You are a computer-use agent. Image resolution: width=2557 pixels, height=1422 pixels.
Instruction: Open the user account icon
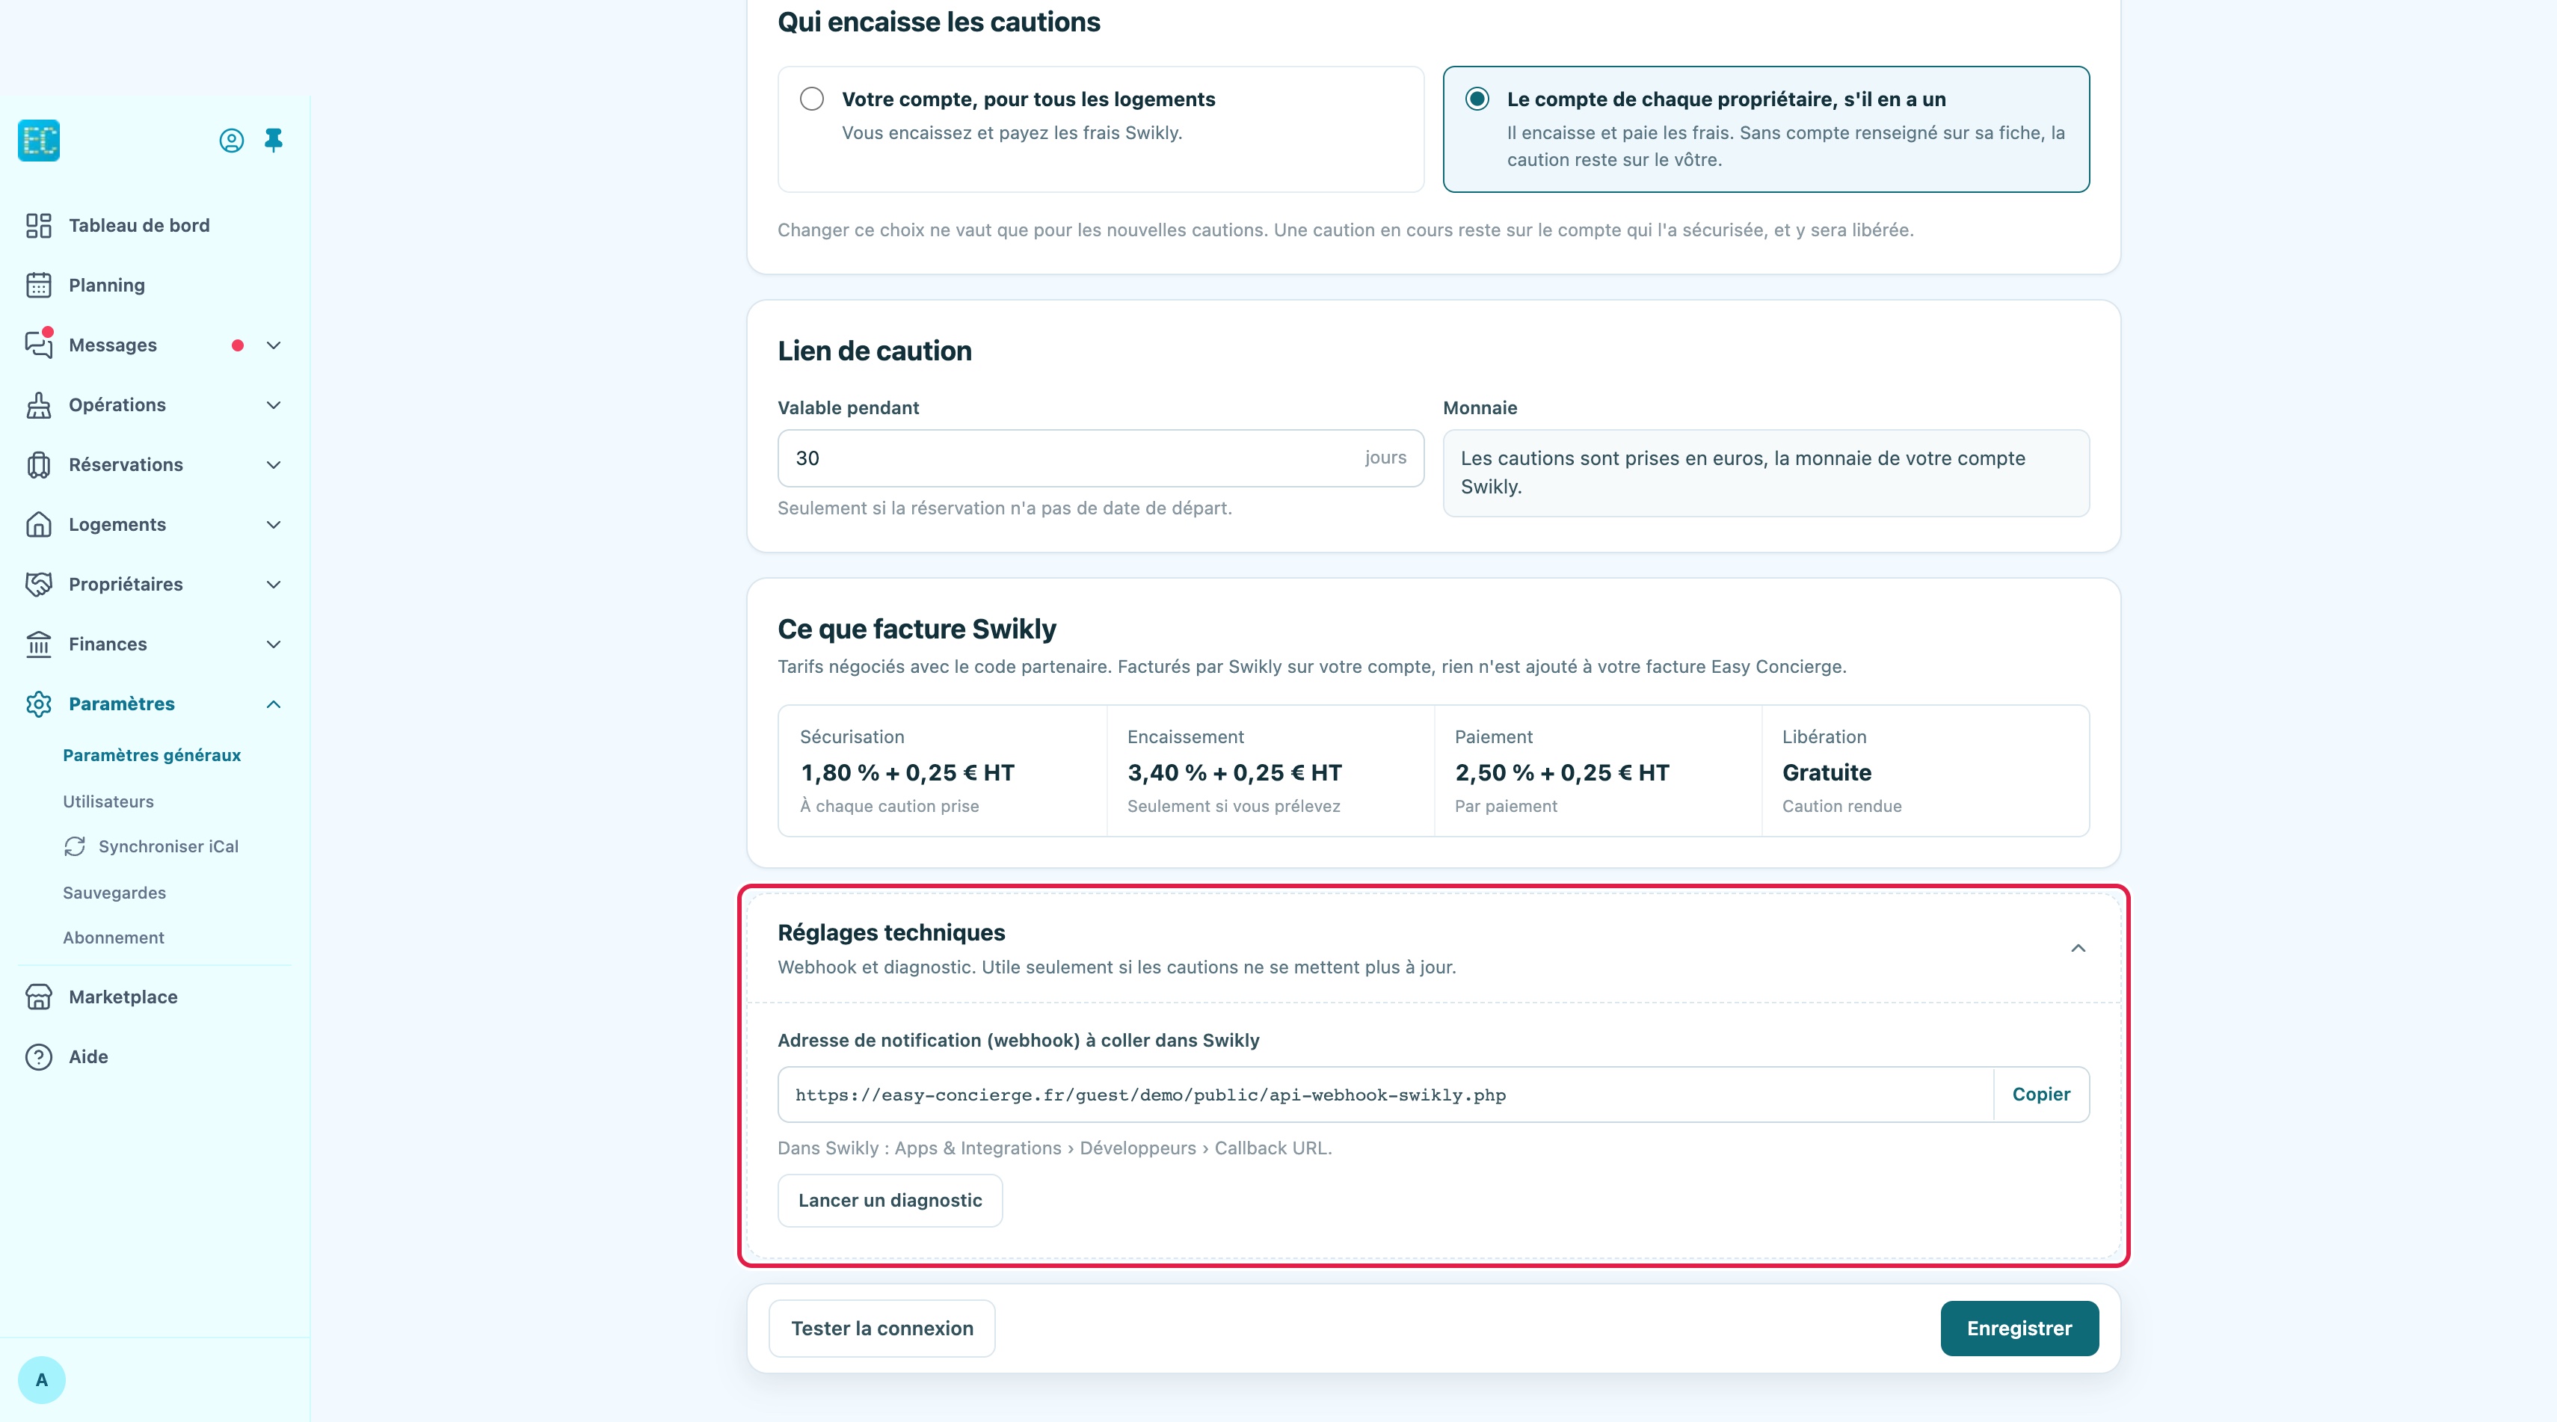click(x=231, y=141)
